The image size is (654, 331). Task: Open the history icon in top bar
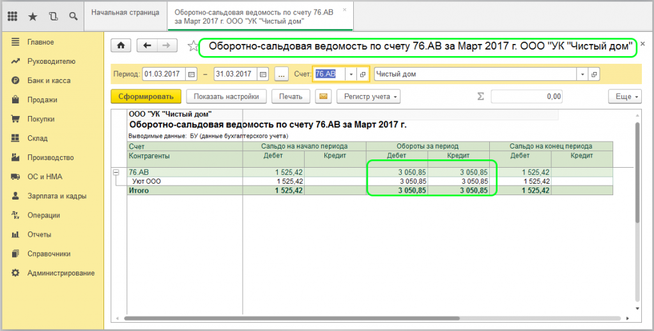coord(53,15)
